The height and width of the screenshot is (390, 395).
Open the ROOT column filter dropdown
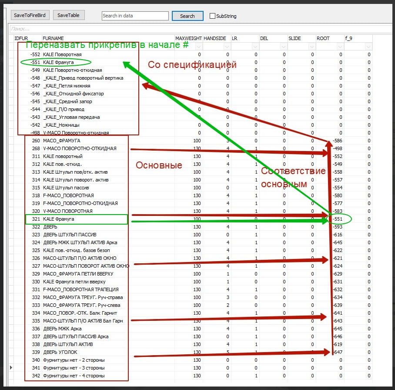340,46
